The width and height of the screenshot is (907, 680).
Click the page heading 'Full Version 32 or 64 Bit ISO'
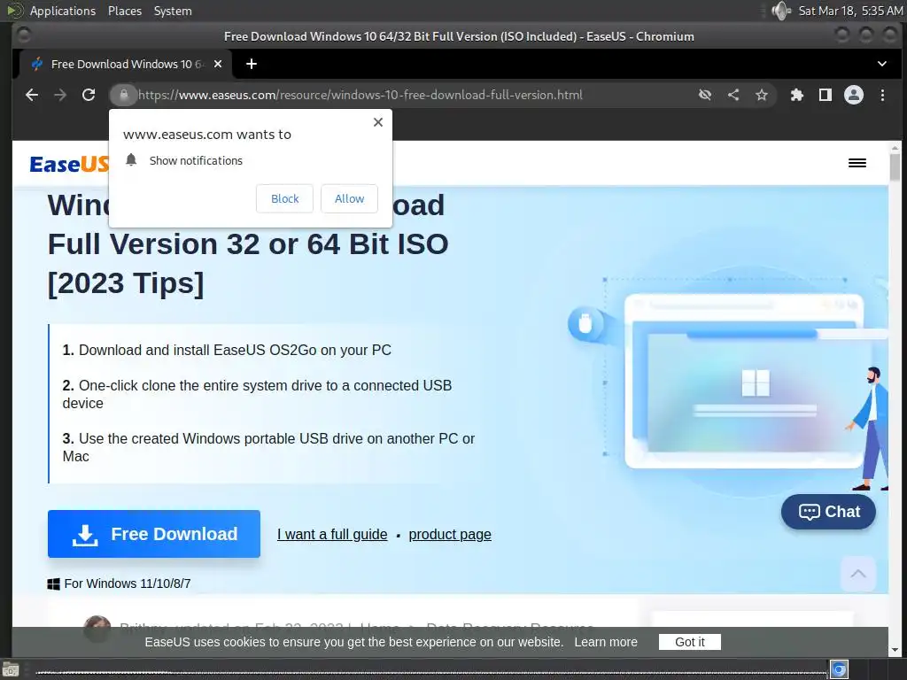click(248, 244)
